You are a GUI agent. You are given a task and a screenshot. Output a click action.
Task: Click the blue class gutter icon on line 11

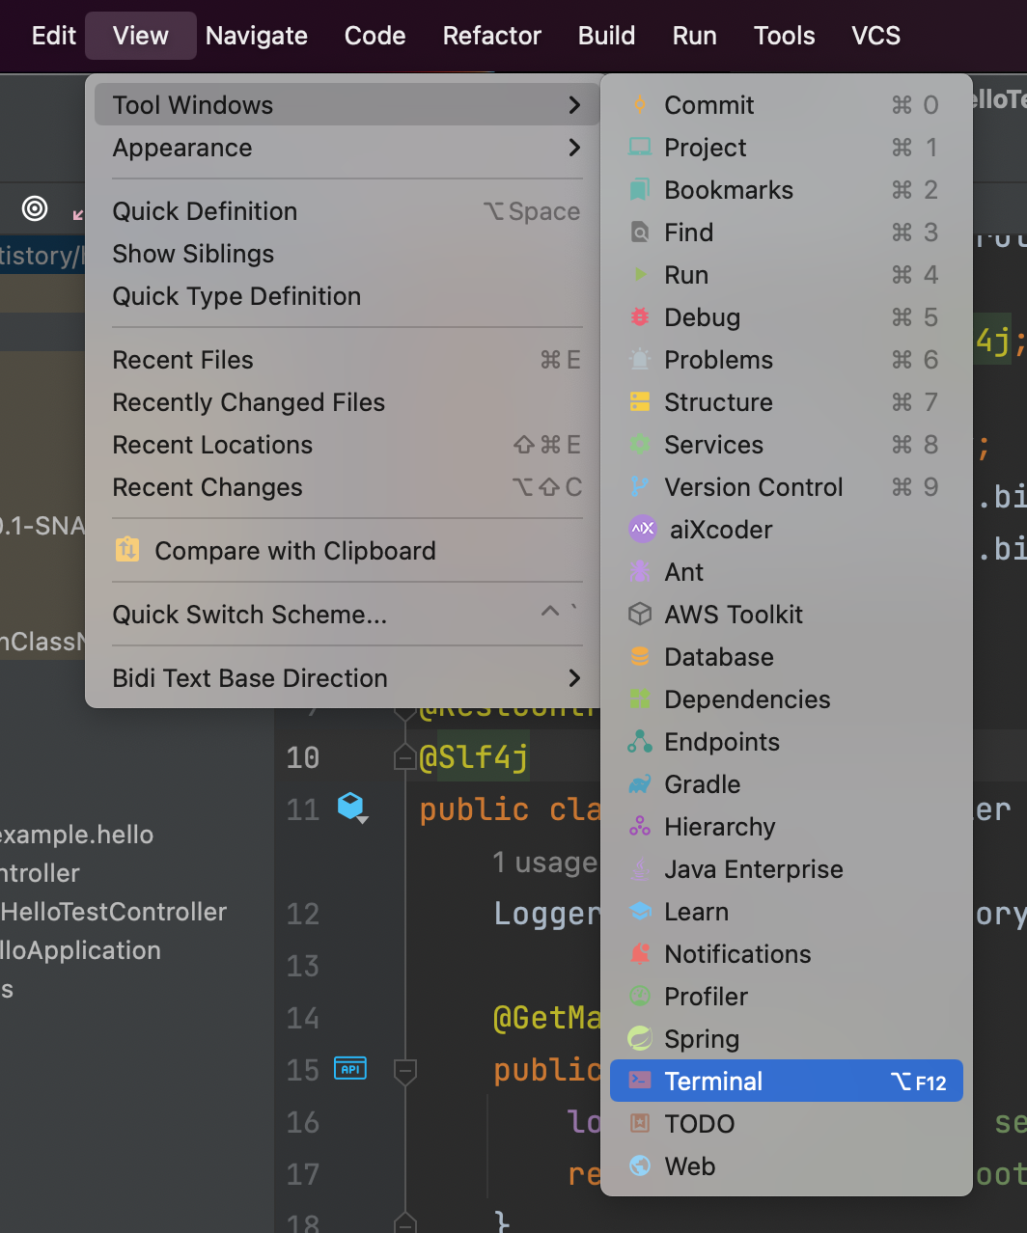pos(351,807)
